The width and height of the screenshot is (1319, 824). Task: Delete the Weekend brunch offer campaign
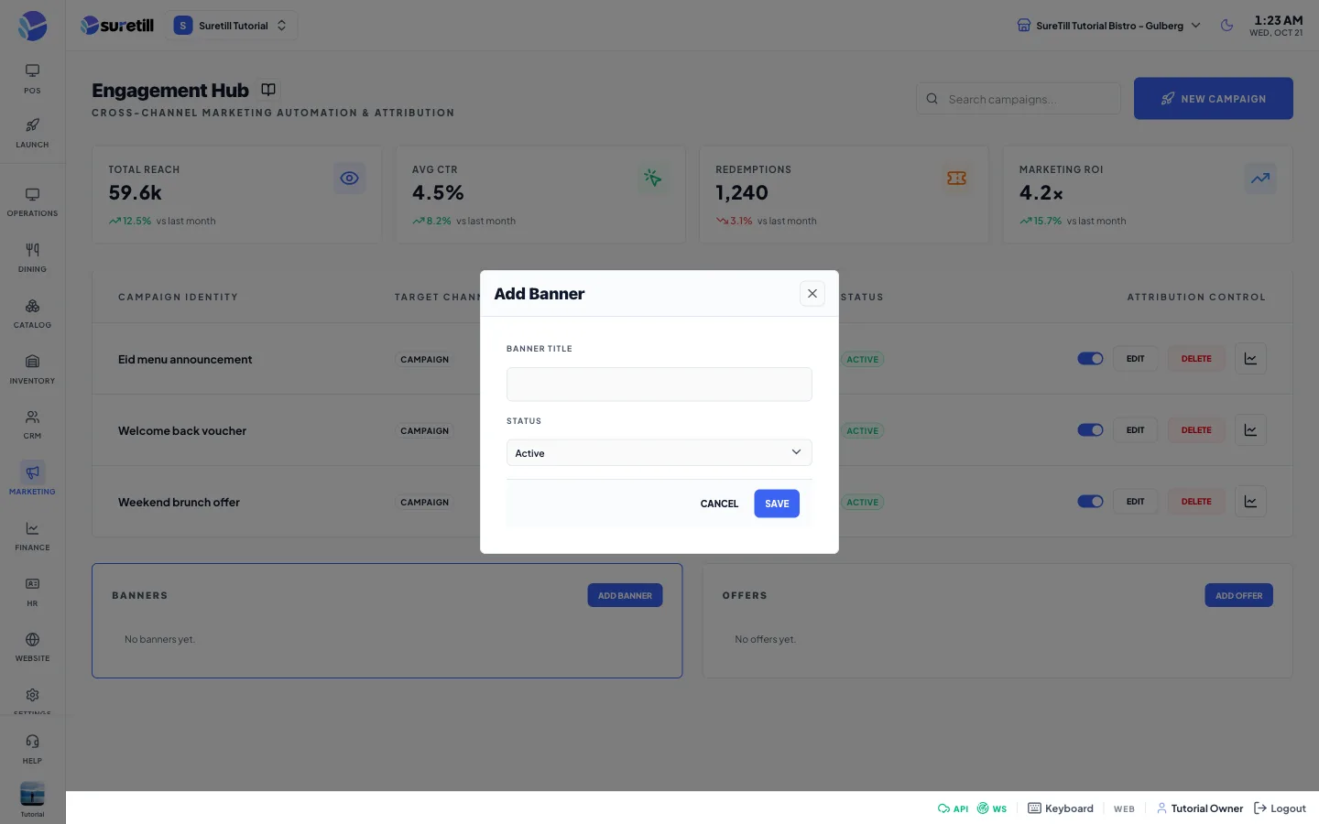[x=1196, y=502]
